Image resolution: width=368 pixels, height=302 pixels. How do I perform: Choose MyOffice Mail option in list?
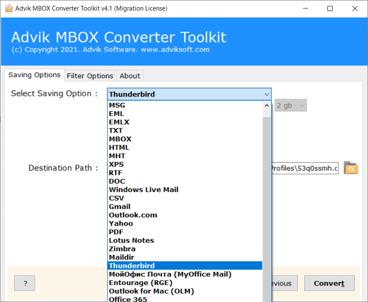coord(185,274)
